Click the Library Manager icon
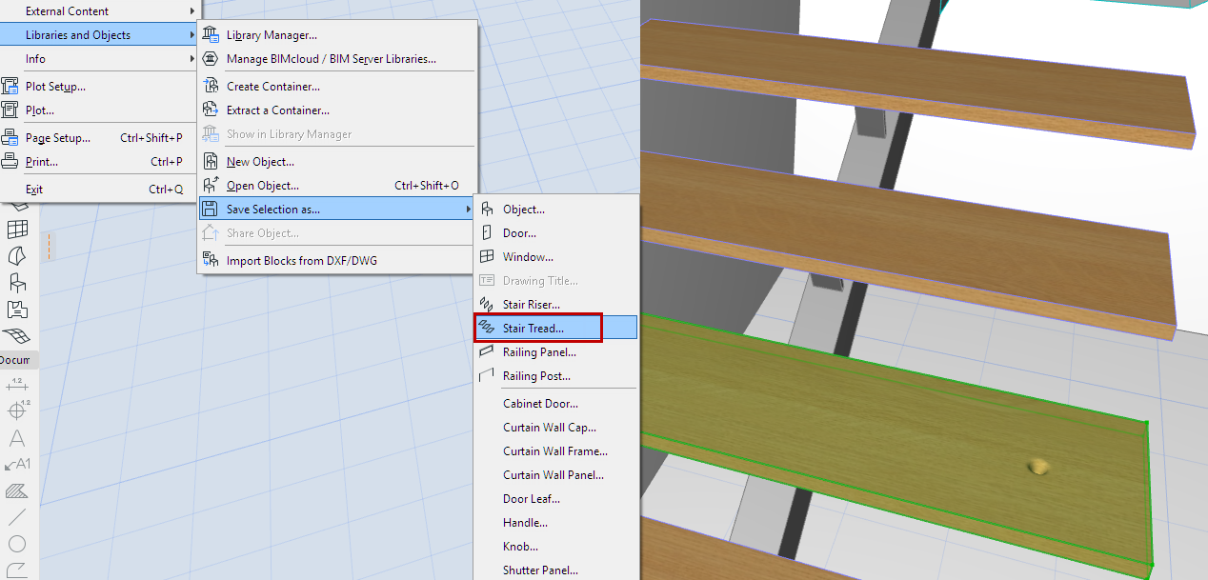 211,35
